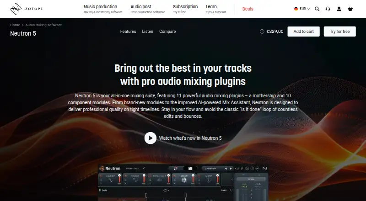Open the account profile icon

339,9
